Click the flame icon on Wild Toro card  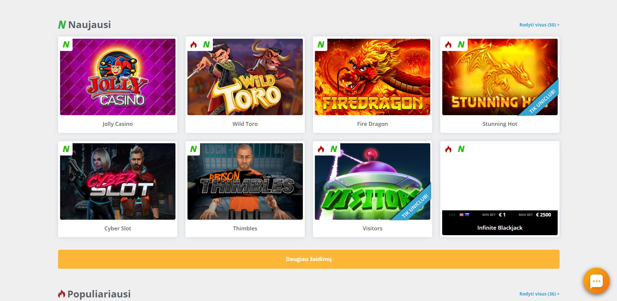[194, 45]
